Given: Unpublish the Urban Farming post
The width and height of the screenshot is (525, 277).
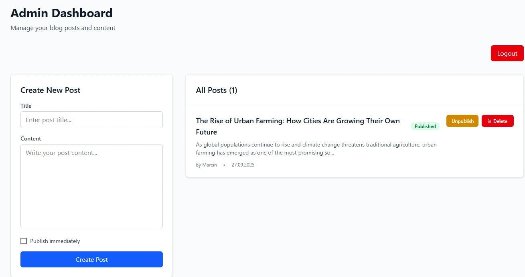Looking at the screenshot, I should point(462,121).
